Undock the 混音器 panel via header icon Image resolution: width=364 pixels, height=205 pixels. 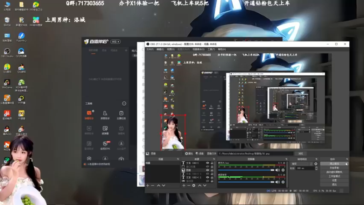click(286, 159)
